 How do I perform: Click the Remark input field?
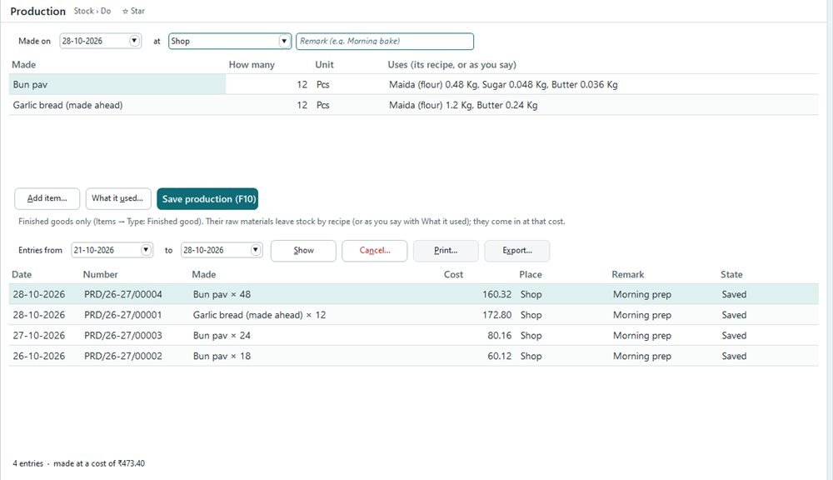click(385, 41)
